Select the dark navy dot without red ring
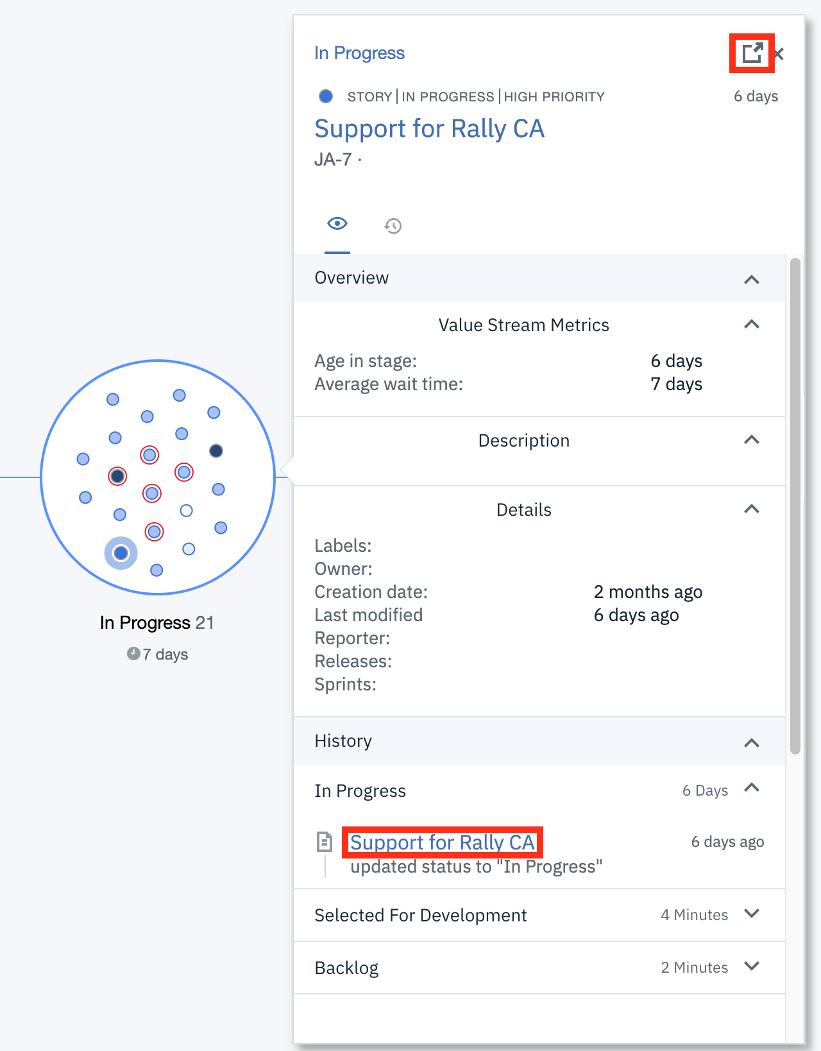 (x=216, y=451)
